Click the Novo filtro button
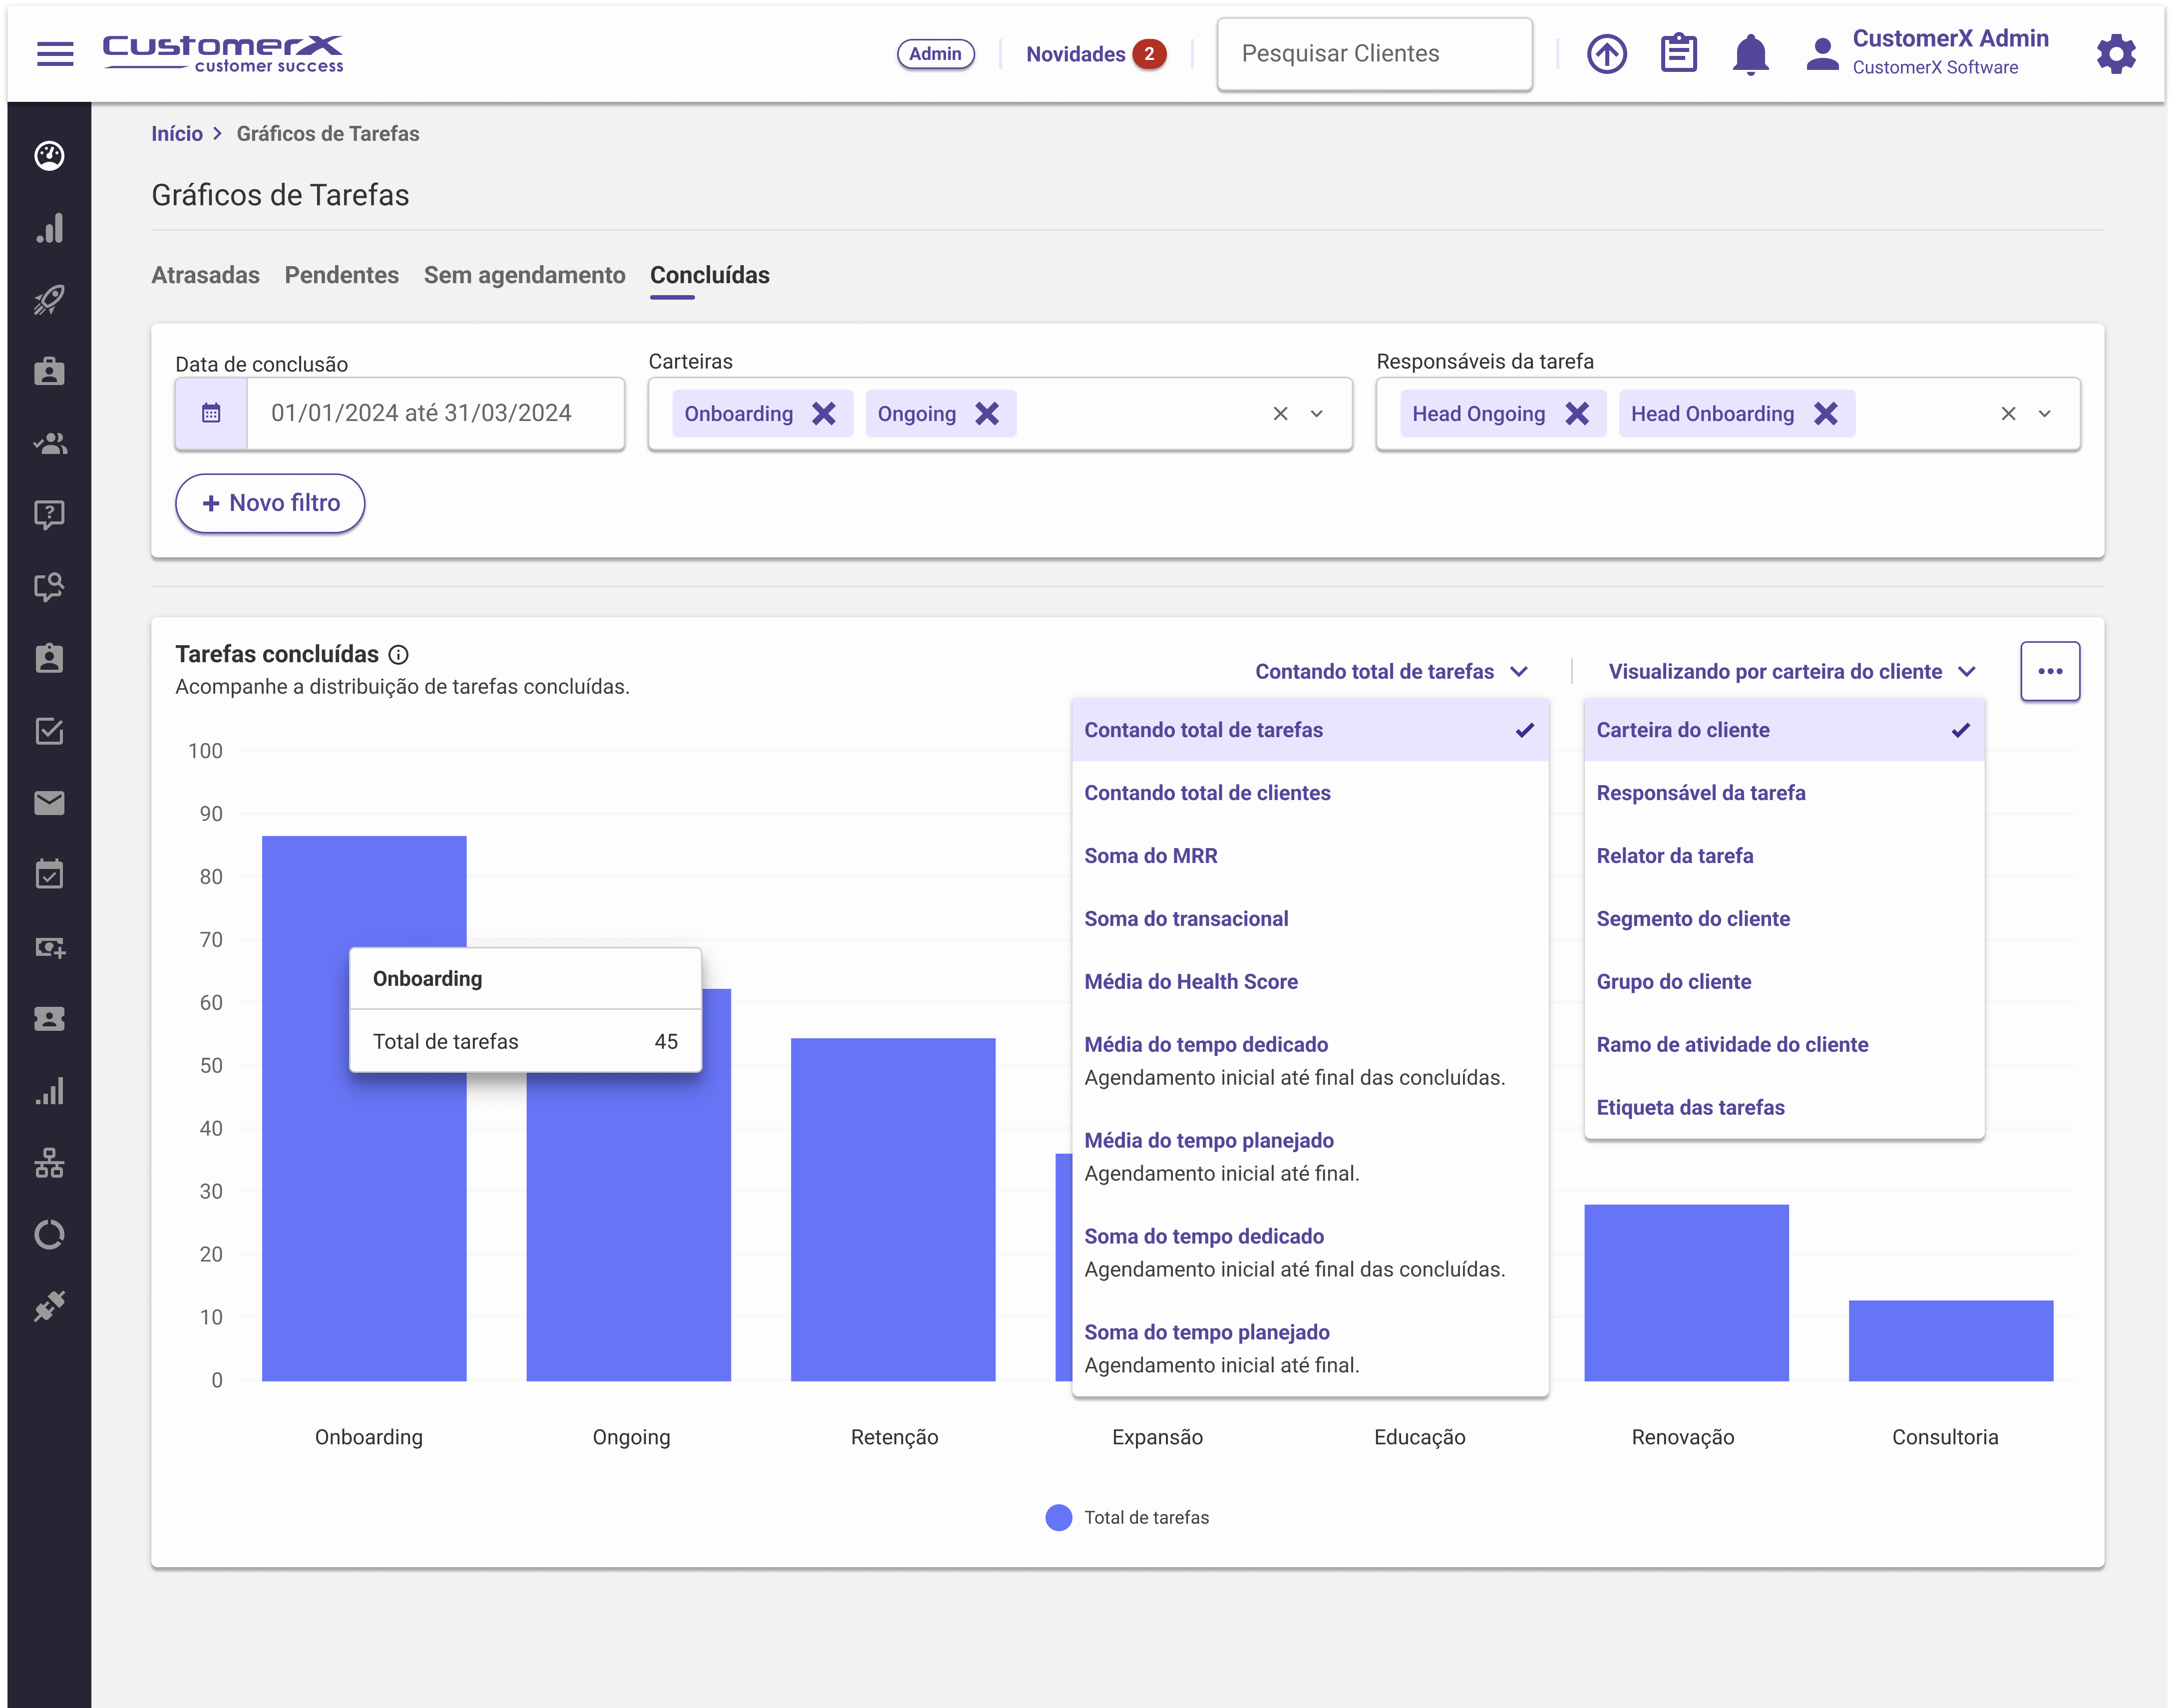This screenshot has height=1708, width=2172. pyautogui.click(x=270, y=503)
